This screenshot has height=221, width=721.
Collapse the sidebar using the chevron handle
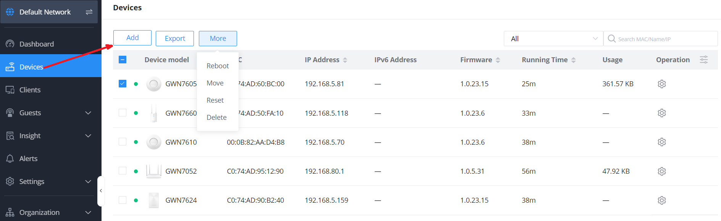101,190
